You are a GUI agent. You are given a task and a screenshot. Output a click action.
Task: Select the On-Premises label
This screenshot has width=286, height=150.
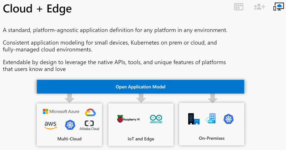(x=212, y=138)
